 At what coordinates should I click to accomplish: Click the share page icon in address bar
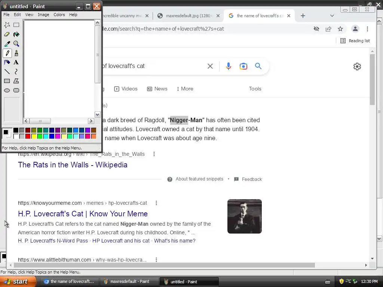click(328, 29)
